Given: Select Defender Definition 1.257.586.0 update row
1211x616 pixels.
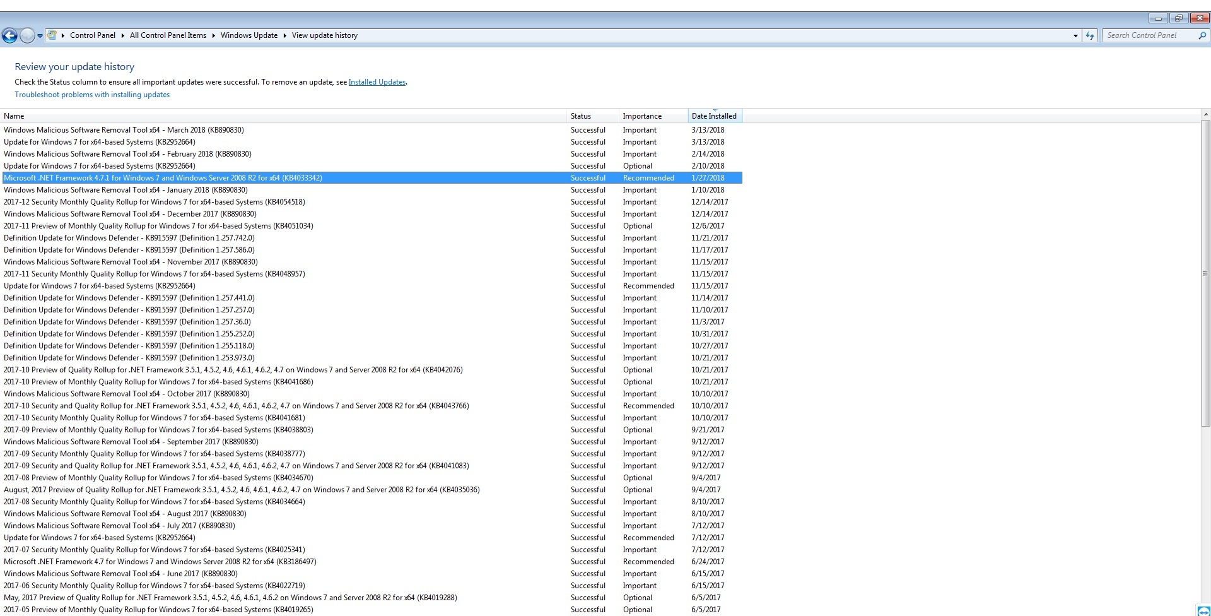Looking at the screenshot, I should click(x=372, y=250).
